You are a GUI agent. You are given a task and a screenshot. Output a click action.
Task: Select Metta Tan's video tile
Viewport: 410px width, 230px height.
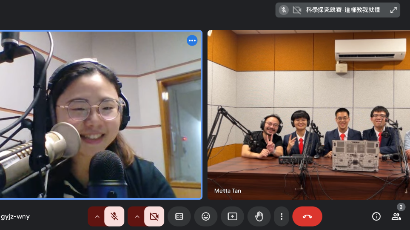point(309,115)
